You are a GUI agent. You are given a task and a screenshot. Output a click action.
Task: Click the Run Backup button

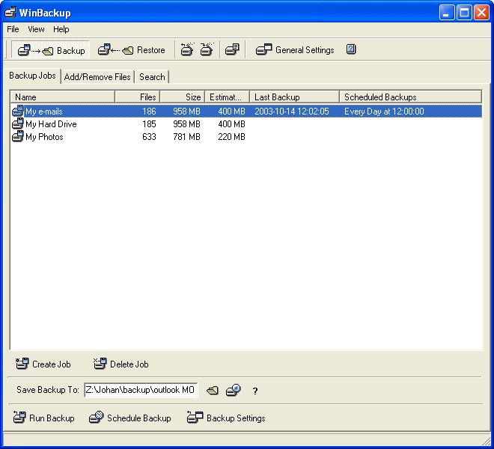coord(44,418)
